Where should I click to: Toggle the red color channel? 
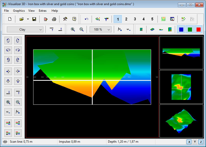198,29
